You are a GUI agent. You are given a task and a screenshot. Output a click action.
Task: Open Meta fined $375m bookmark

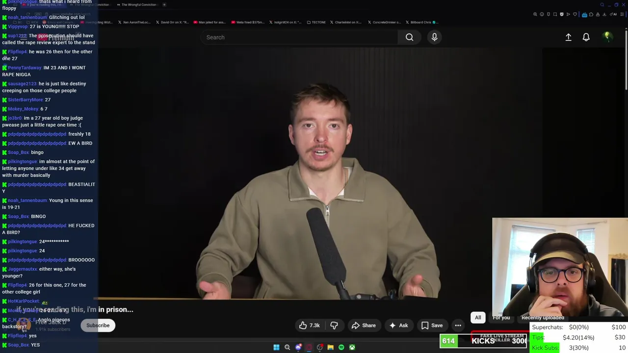click(x=247, y=22)
